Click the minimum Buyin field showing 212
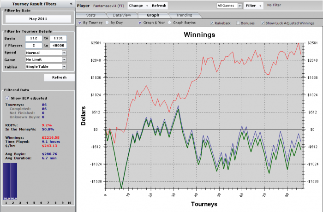Viewport: 323px width, 212px height. point(34,38)
